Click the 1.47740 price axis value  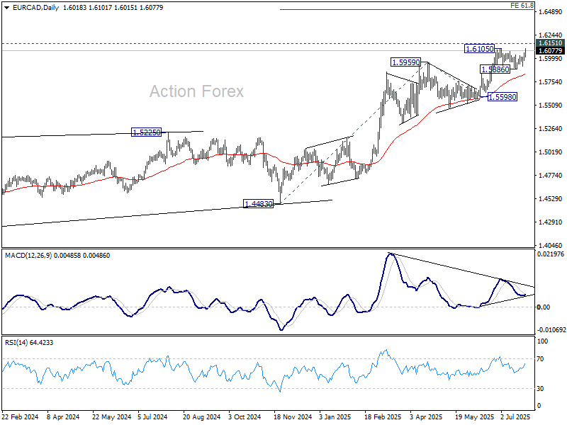551,176
